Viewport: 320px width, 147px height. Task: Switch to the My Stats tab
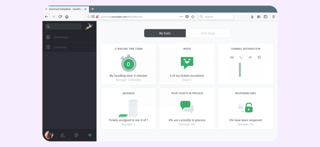tap(165, 33)
